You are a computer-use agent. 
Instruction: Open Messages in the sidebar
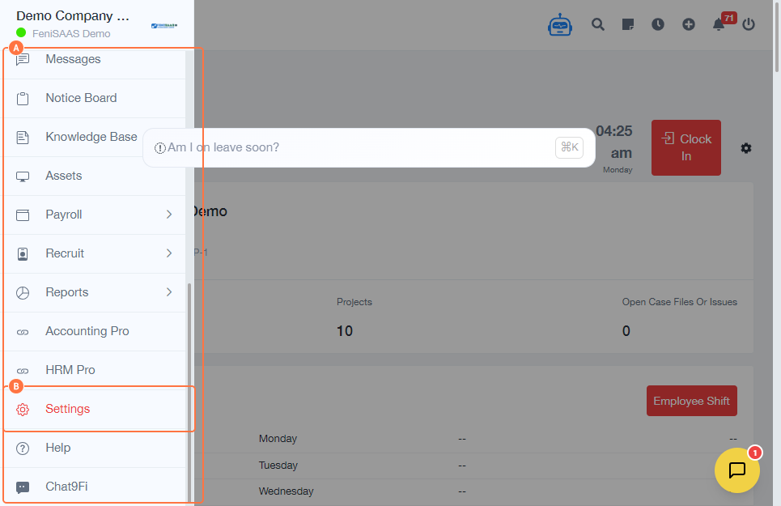coord(73,59)
